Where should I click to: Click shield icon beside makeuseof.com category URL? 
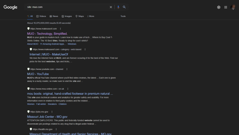click(31, 49)
